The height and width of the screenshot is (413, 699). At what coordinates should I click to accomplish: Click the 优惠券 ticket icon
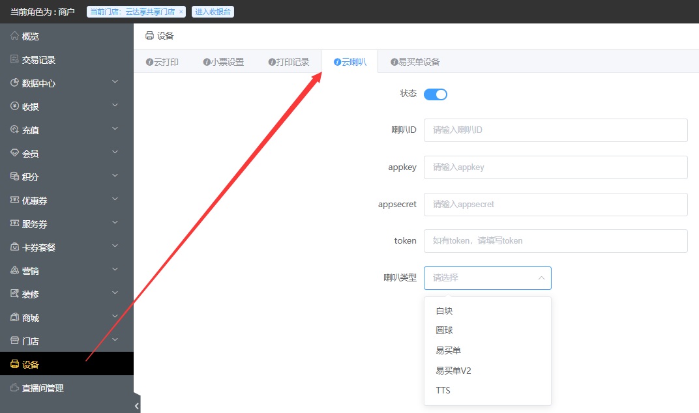[15, 199]
